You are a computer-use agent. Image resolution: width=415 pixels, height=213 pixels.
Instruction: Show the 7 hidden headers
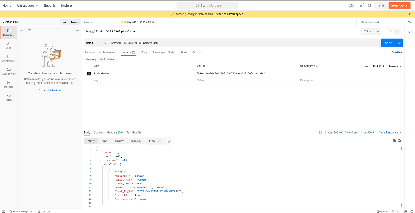click(x=107, y=59)
